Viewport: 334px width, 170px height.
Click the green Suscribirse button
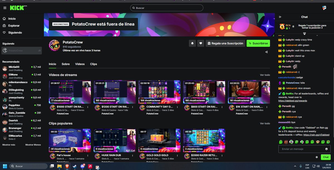pos(258,43)
